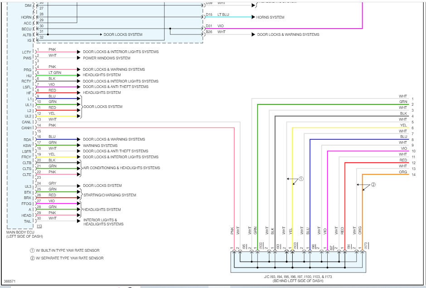Image resolution: width=426 pixels, height=288 pixels.
Task: Click STARTING/CHARGING SYSTEM text
Action: [110, 195]
